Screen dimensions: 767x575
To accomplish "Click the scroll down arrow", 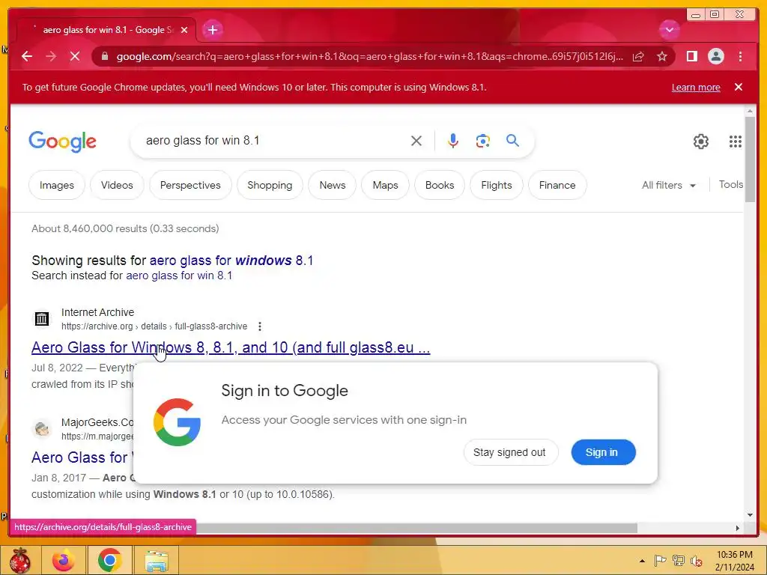I will click(750, 515).
